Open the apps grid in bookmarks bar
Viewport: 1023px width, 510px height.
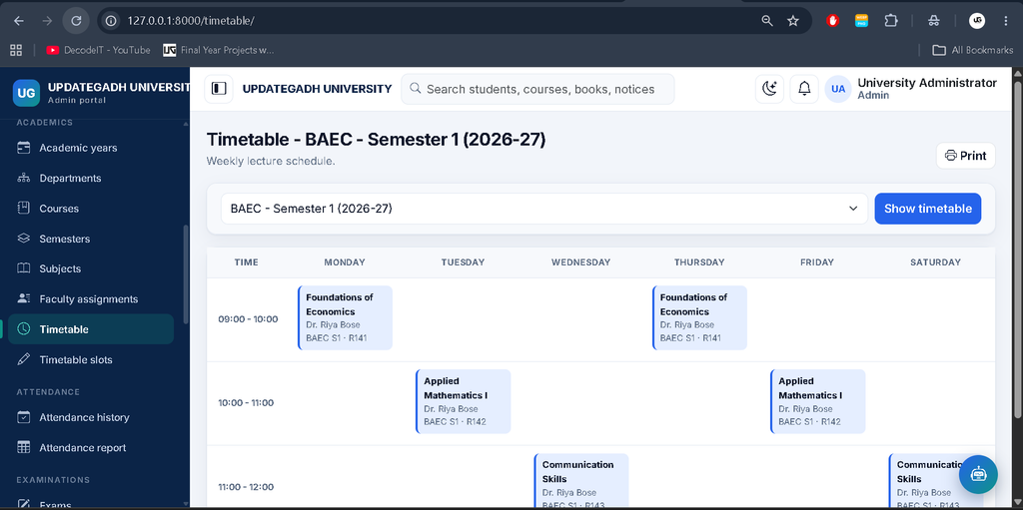click(16, 50)
